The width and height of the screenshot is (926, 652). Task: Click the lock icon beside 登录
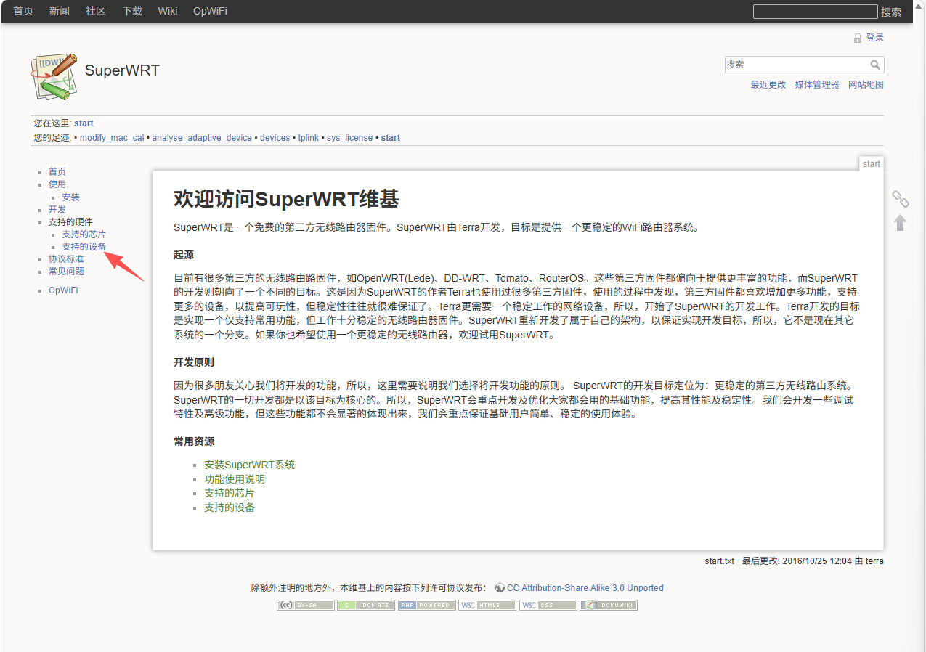858,38
